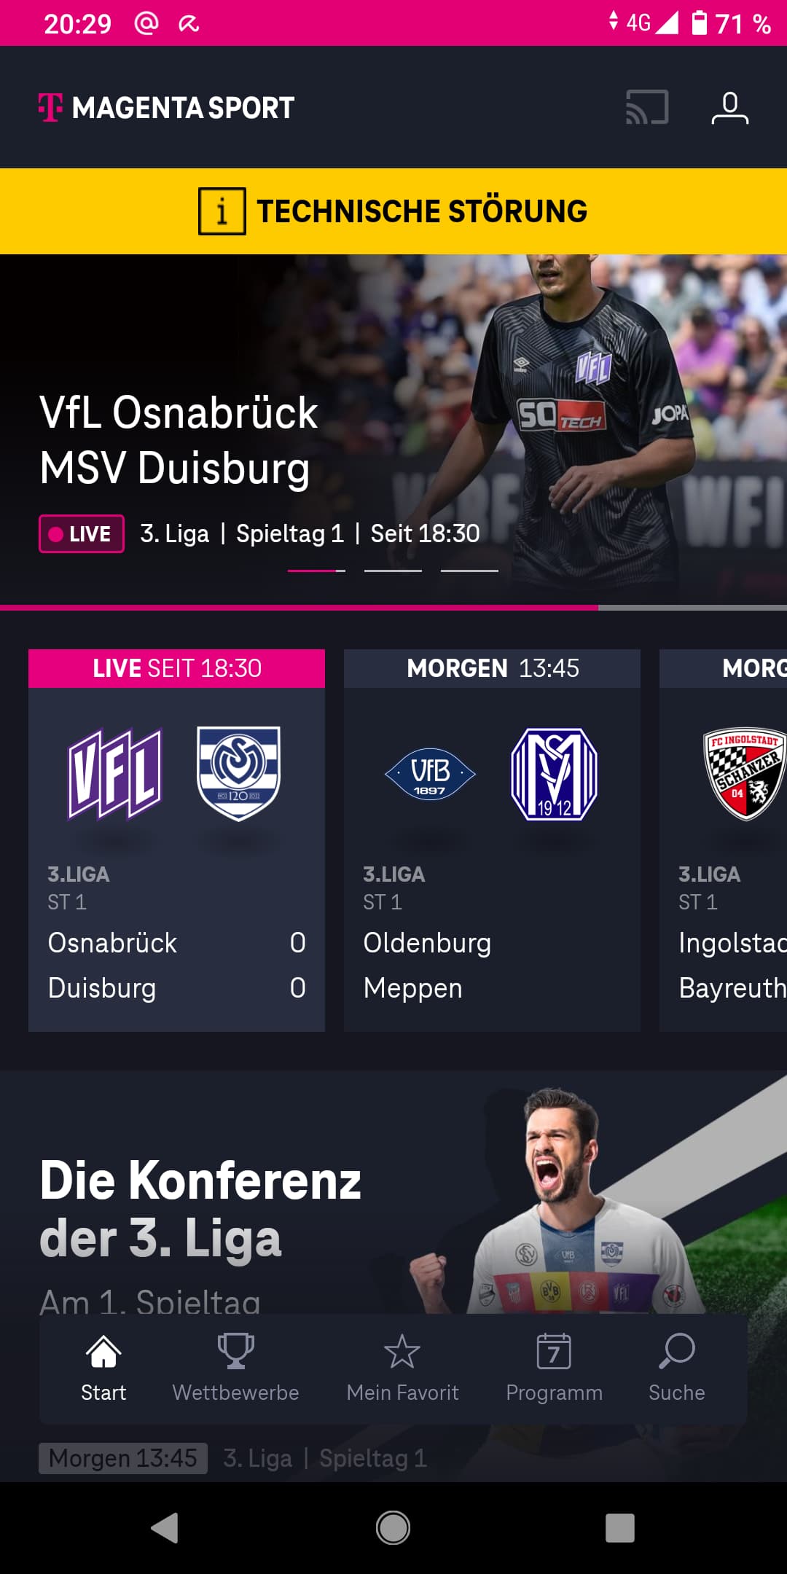Tap the Magenta Sport T logo
The width and height of the screenshot is (787, 1574).
pos(50,107)
